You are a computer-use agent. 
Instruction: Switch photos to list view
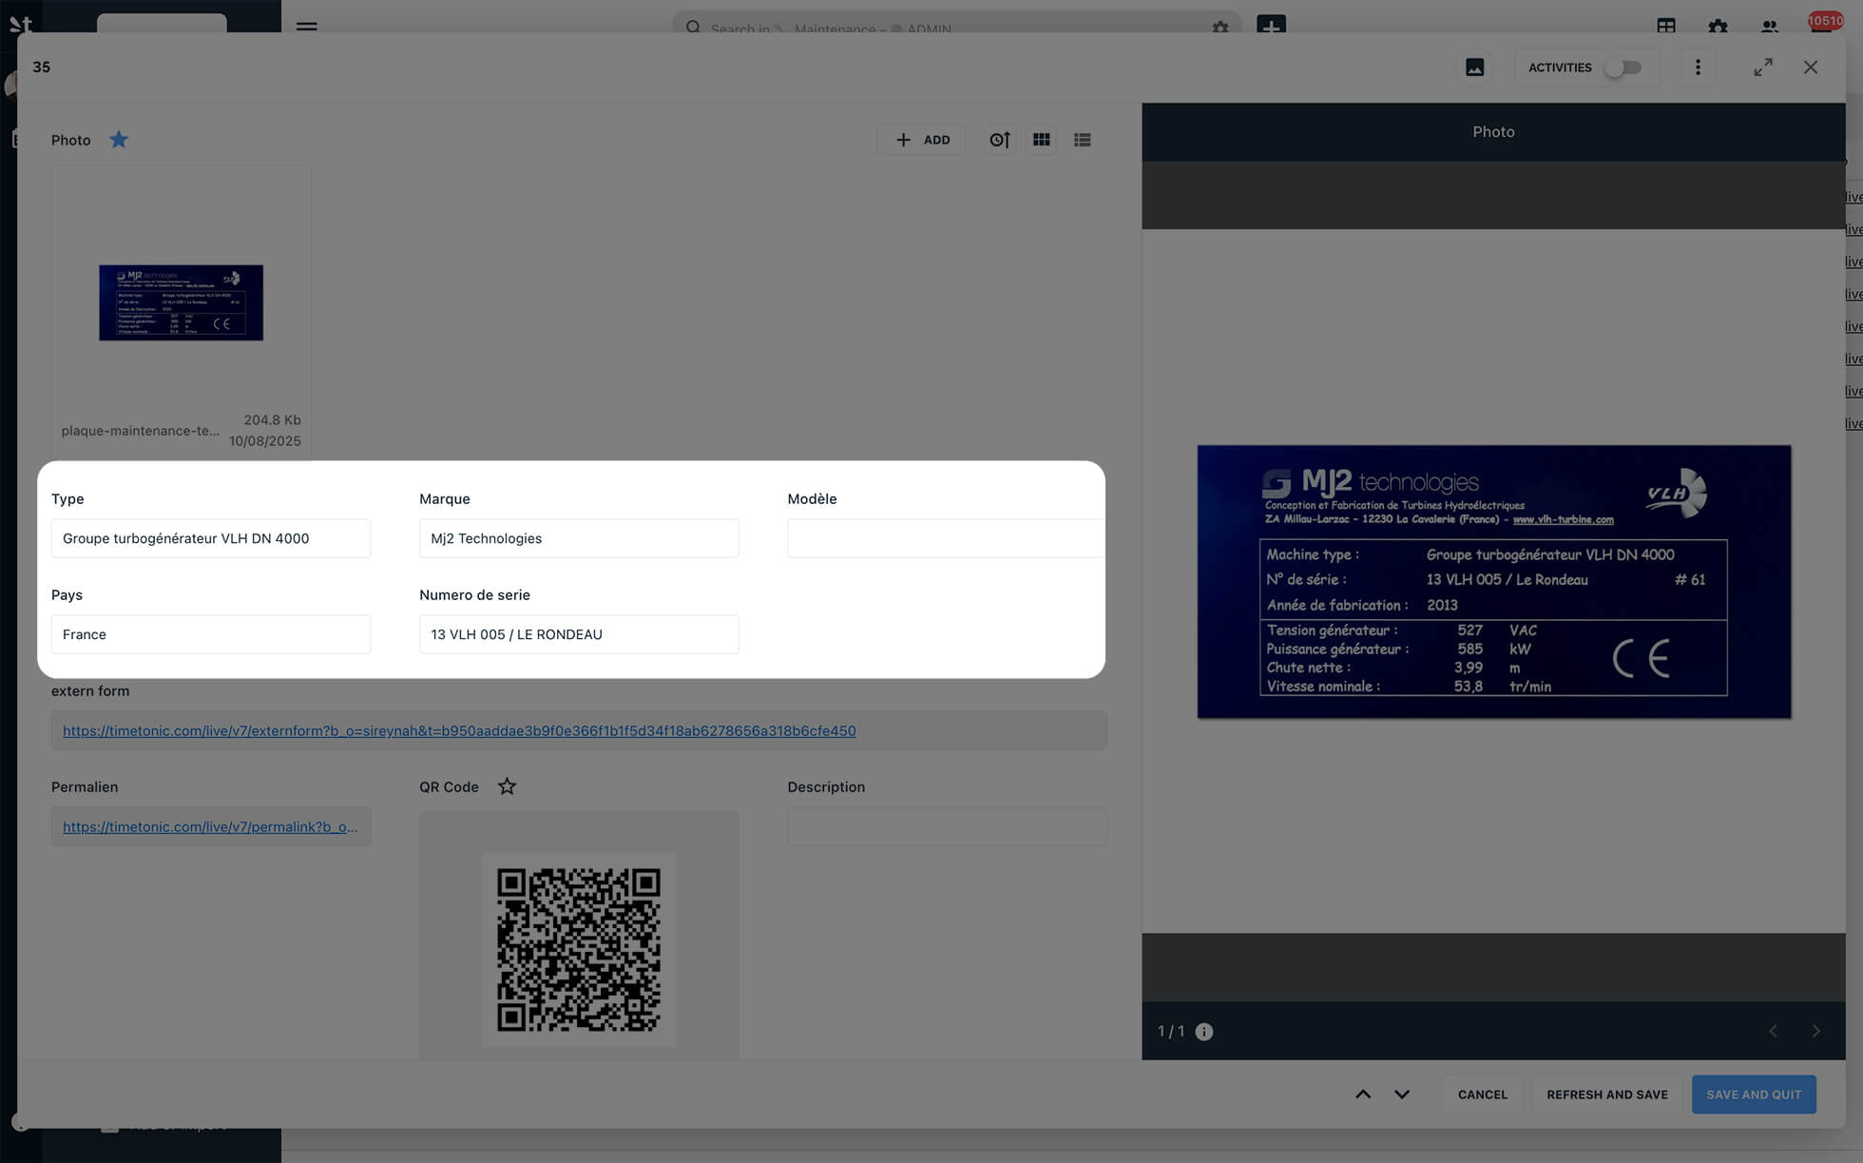1082,140
